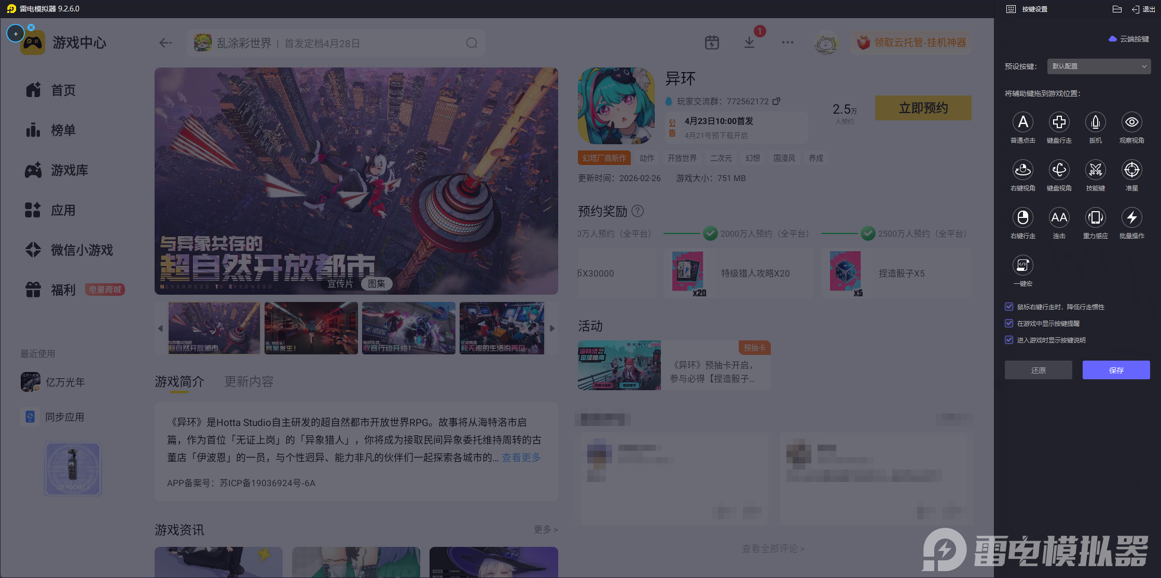Select the 观察视角 eye icon
The height and width of the screenshot is (578, 1161).
(1131, 122)
